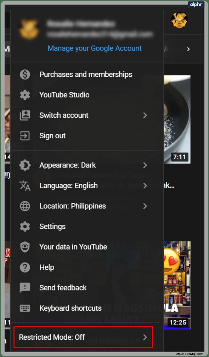Open Purchases and memberships
Screen dimensions: 209x357
pos(87,75)
